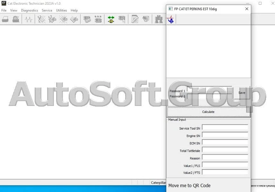Viewport: 275px width, 192px height.
Task: Click into the Engine SN input box
Action: 225,135
